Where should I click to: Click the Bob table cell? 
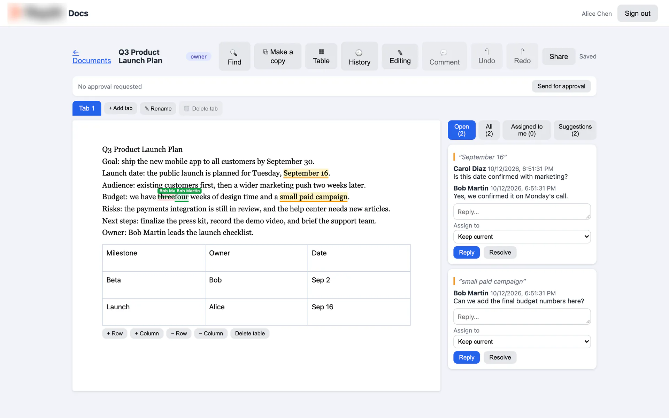pyautogui.click(x=256, y=285)
